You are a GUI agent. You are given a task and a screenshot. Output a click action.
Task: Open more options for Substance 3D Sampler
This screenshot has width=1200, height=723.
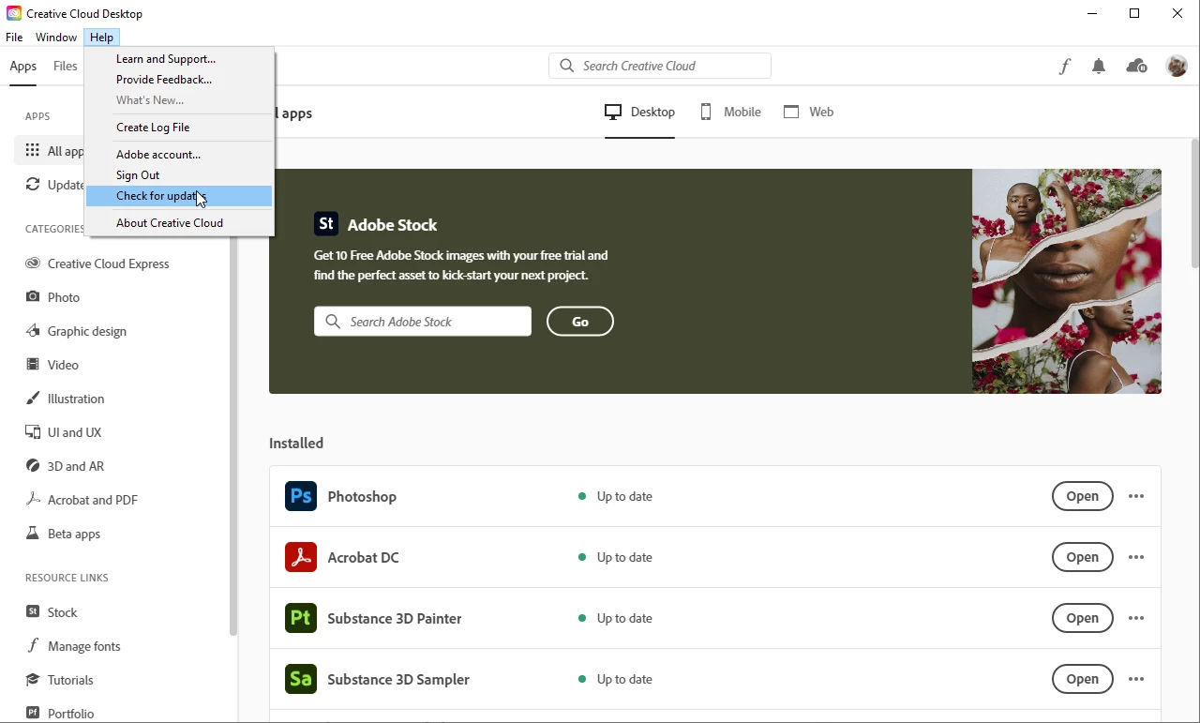[x=1136, y=679]
